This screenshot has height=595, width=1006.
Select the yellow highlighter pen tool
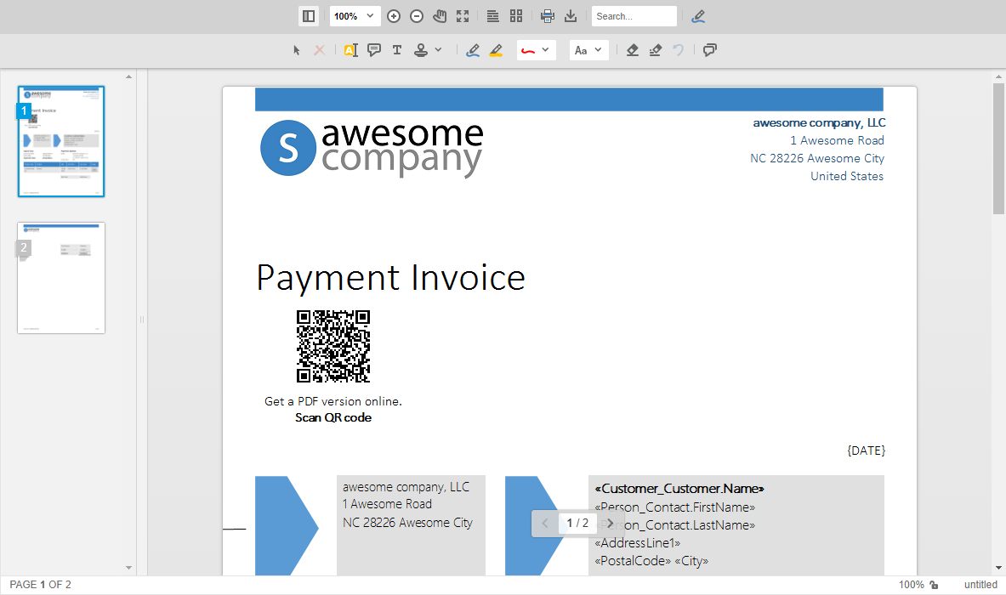(496, 50)
